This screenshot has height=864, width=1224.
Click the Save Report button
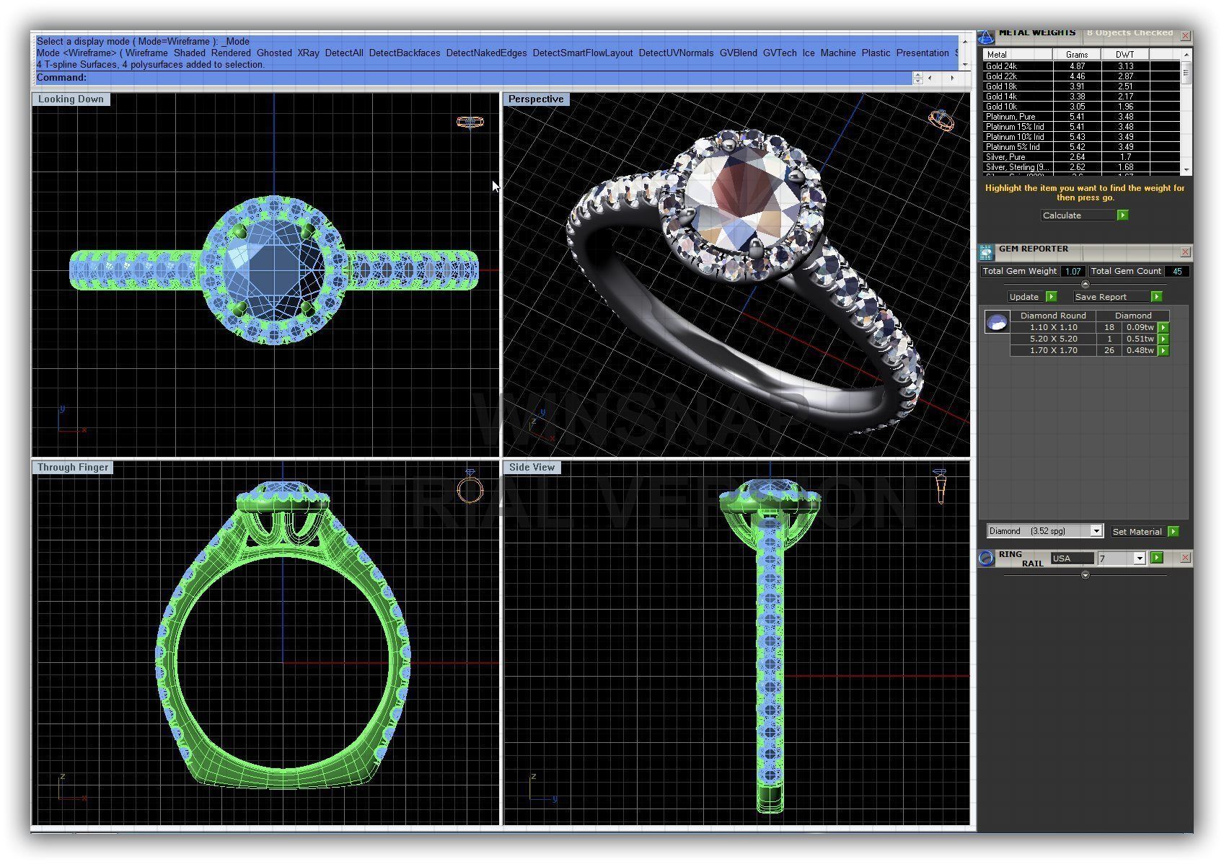pyautogui.click(x=1111, y=297)
